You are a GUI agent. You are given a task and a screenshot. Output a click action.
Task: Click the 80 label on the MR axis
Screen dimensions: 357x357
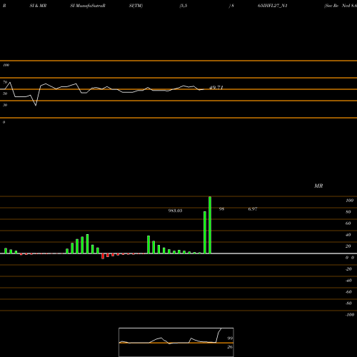[348, 212]
